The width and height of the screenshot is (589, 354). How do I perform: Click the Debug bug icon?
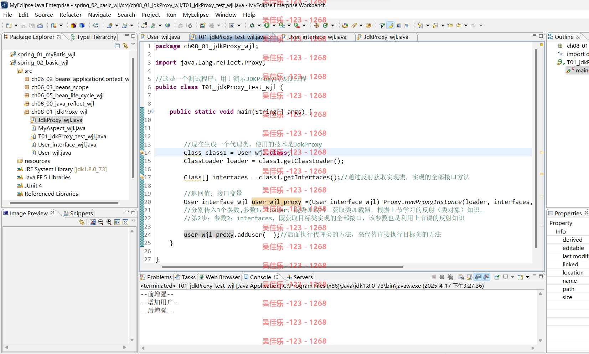click(252, 25)
